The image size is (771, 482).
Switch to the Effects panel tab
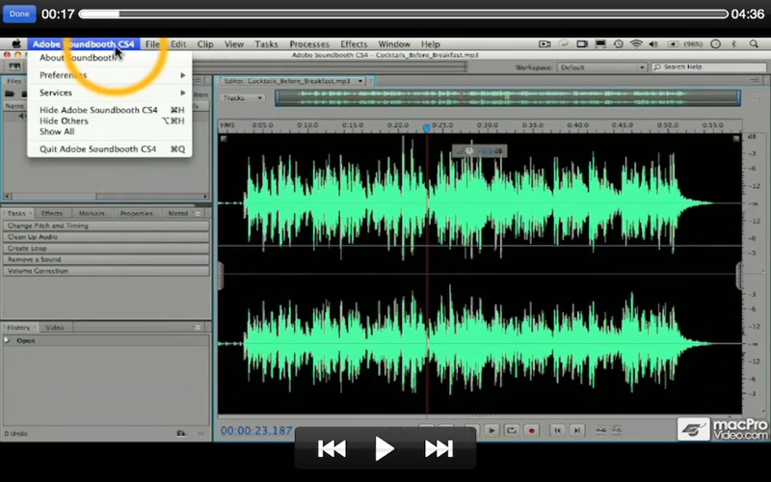tap(52, 213)
